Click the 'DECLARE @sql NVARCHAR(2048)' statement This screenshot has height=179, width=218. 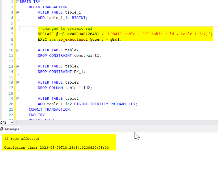[68, 34]
